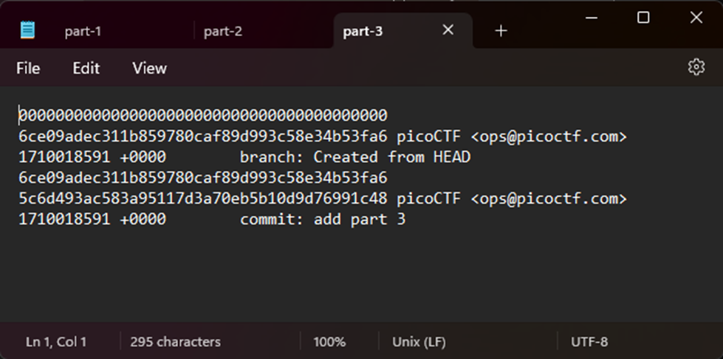Maximize the Notepad window

click(x=643, y=18)
